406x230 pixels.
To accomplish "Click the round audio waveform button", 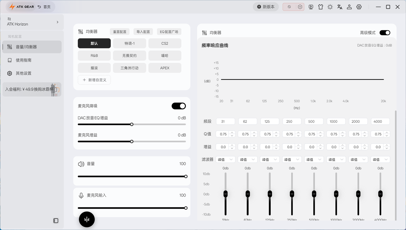I will click(x=87, y=219).
